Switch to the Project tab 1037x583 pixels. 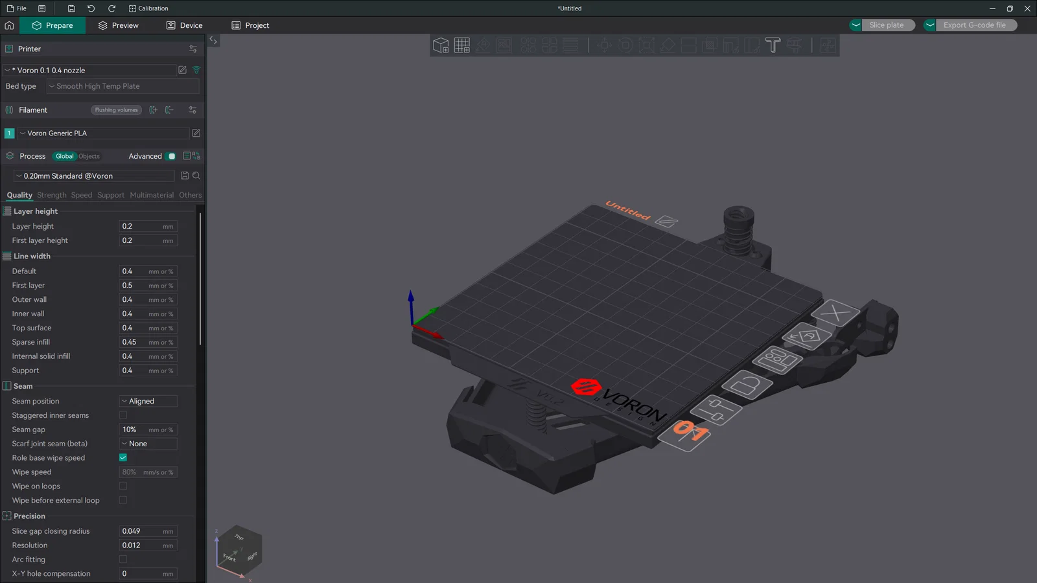coord(250,25)
